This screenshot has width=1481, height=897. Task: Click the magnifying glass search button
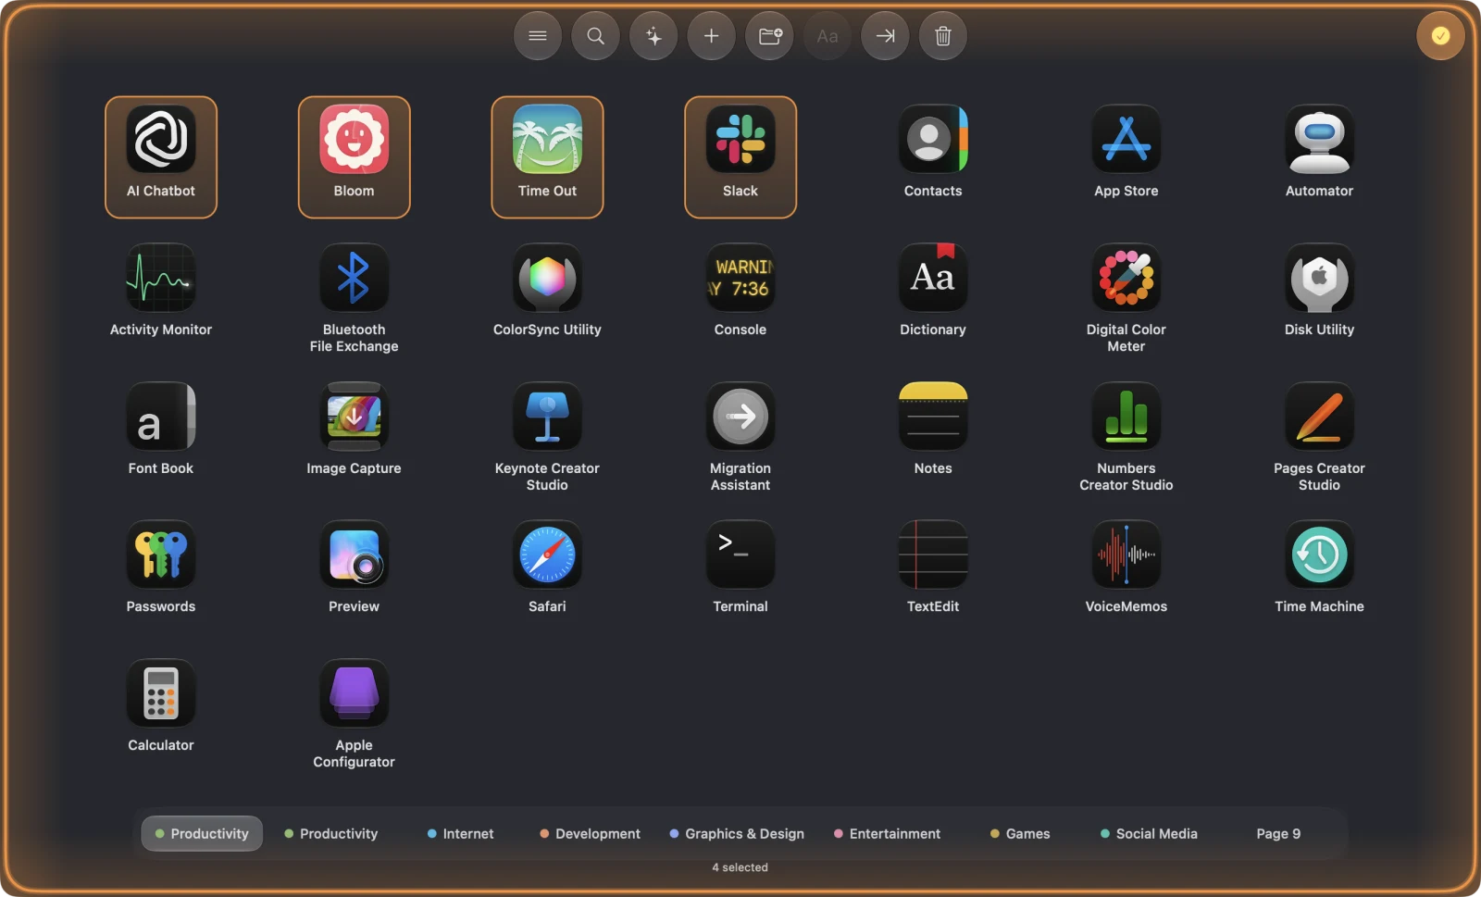pos(596,36)
